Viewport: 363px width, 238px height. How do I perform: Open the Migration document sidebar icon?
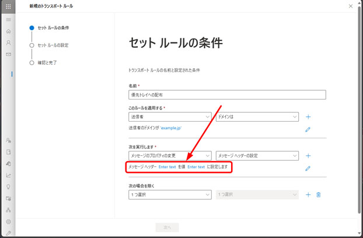(8, 152)
